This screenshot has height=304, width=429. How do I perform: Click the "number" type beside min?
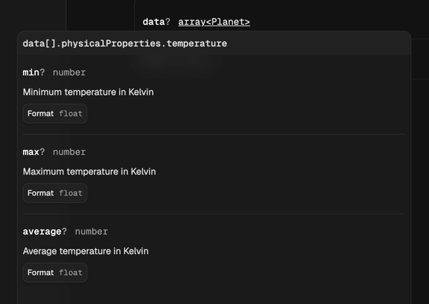pyautogui.click(x=69, y=72)
